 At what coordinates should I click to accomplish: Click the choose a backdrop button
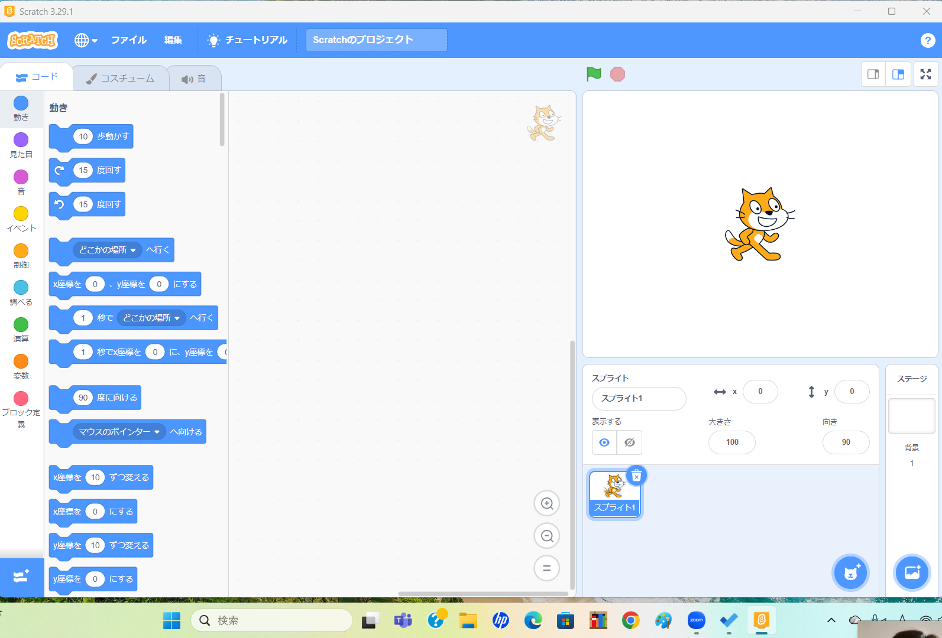tap(912, 572)
